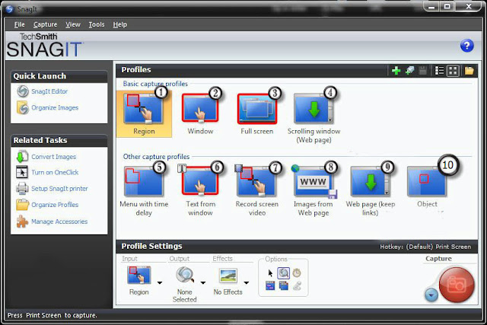Choose the Object capture profile

pyautogui.click(x=427, y=186)
